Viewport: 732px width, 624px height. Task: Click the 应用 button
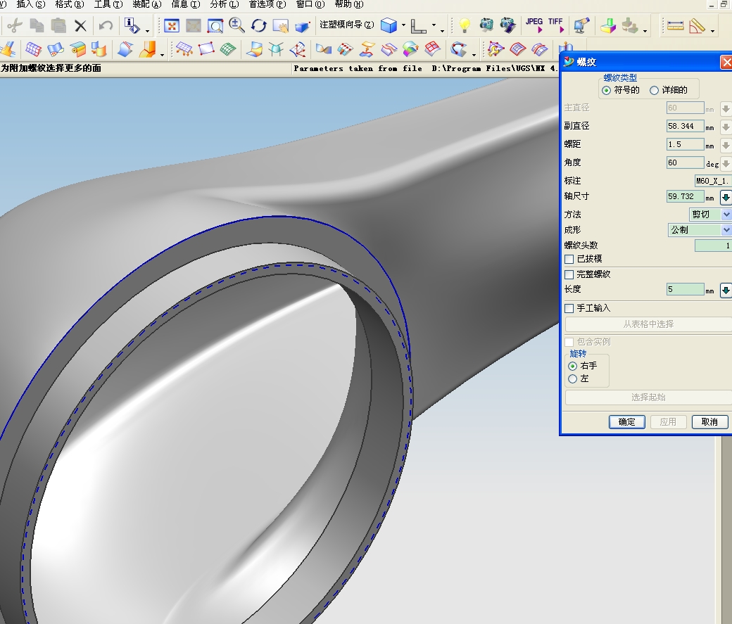pyautogui.click(x=668, y=422)
